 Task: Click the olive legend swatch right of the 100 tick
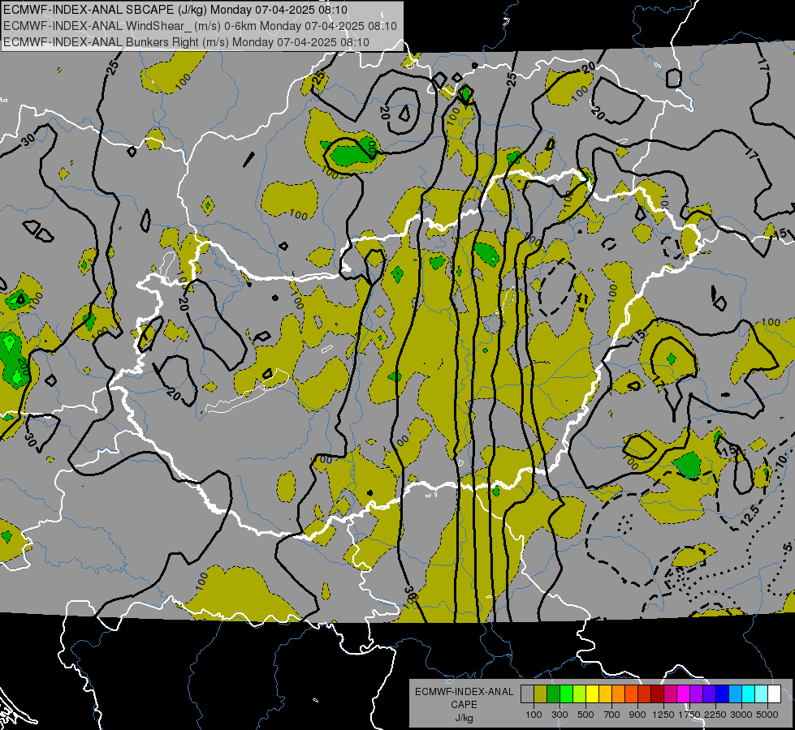(x=541, y=694)
